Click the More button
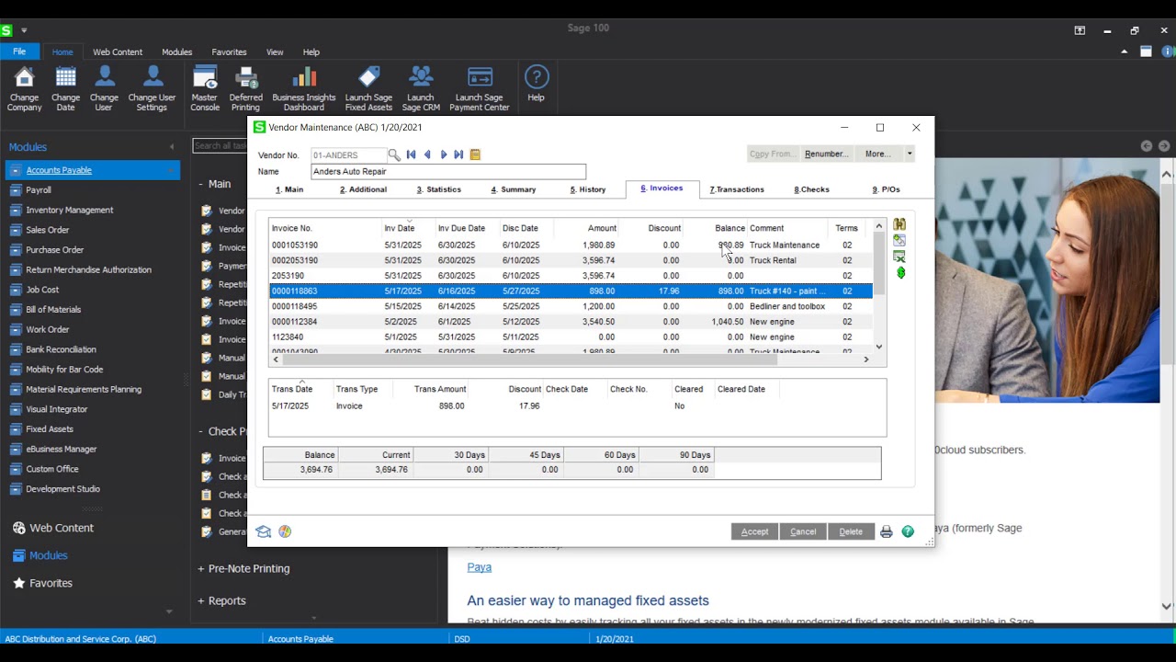Screen dimensions: 1176x662 pyautogui.click(x=877, y=154)
